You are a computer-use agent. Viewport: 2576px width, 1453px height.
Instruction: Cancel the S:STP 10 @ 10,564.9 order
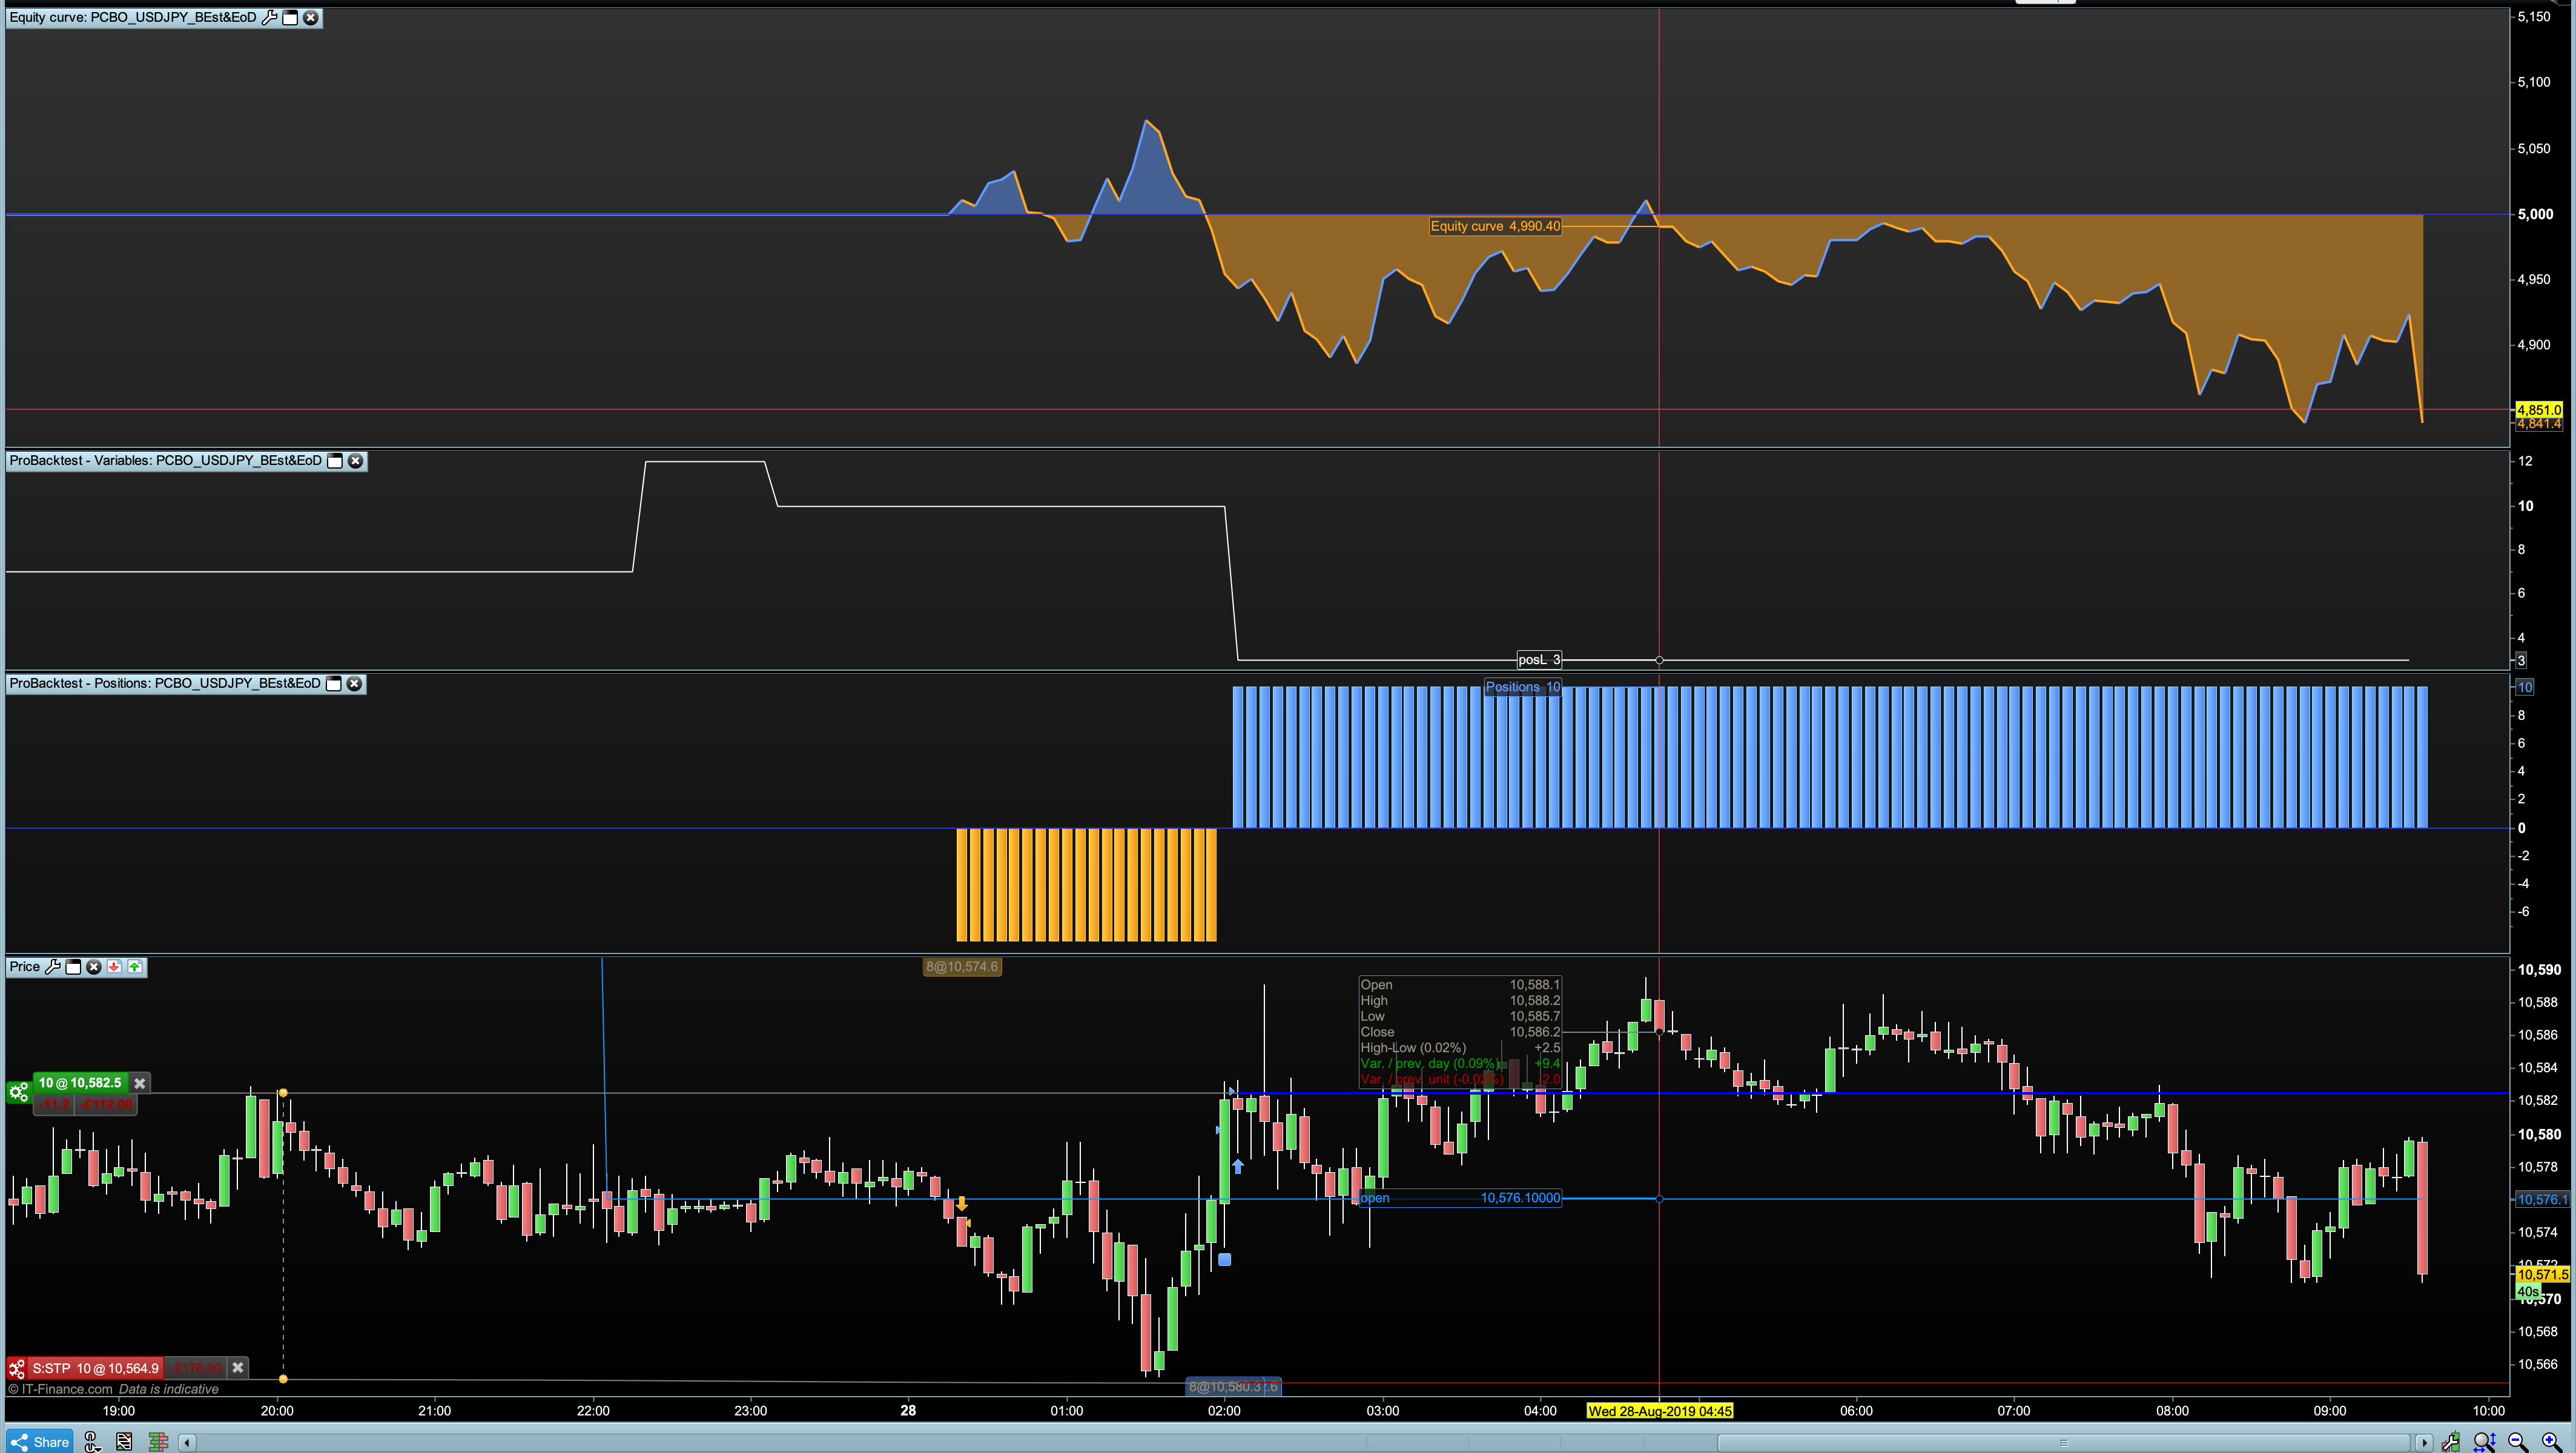(x=238, y=1367)
